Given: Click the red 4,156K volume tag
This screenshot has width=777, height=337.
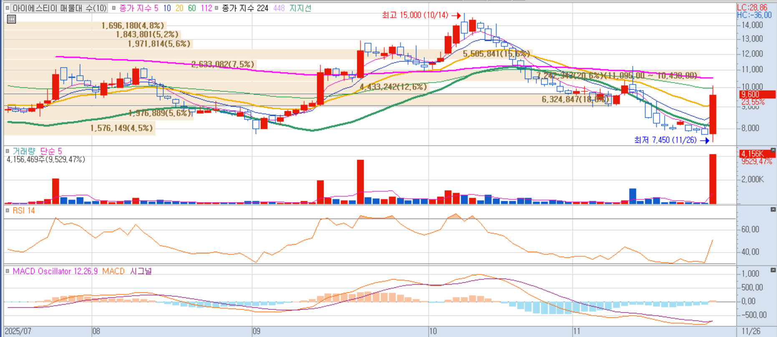Looking at the screenshot, I should coord(757,154).
